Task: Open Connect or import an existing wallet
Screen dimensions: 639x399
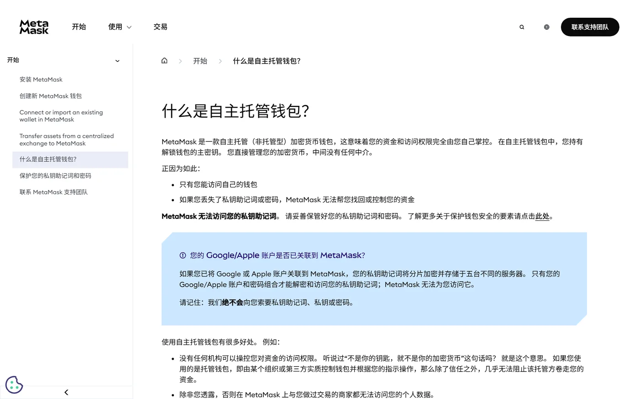Action: point(61,116)
